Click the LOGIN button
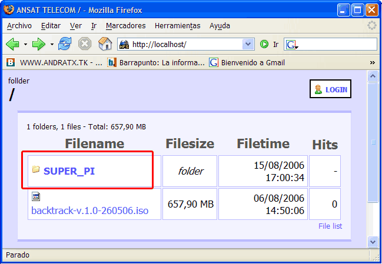382x264 pixels. coord(330,89)
